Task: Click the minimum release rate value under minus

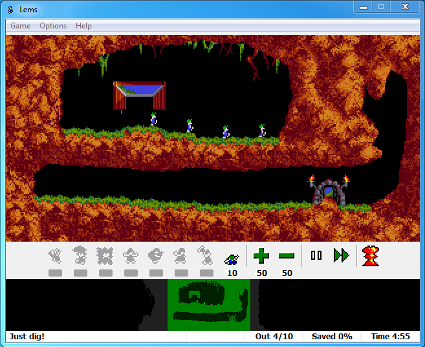Action: pos(287,273)
